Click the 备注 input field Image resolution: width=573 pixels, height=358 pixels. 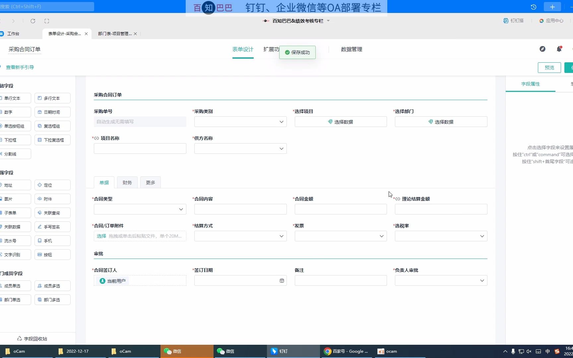(341, 280)
